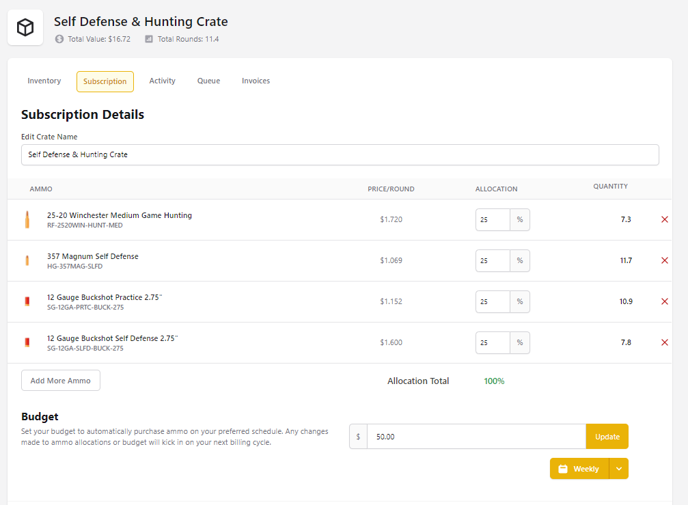Click the Edit Crate Name field
This screenshot has width=688, height=505.
[x=340, y=155]
